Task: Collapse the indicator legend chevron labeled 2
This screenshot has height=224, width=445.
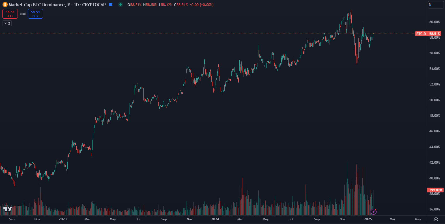Action: (7, 23)
